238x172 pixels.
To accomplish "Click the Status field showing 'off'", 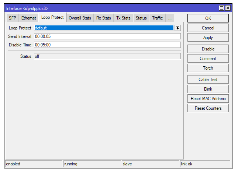I will (107, 56).
